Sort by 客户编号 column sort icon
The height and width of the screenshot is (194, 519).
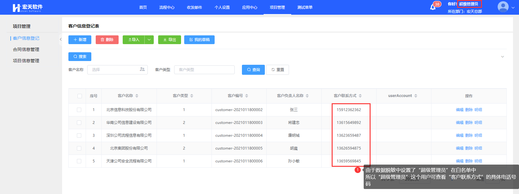[247, 96]
